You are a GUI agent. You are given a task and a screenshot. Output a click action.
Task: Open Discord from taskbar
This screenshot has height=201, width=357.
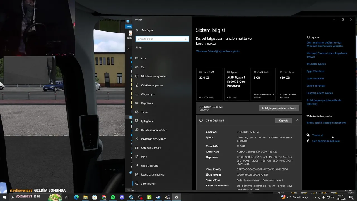122,197
